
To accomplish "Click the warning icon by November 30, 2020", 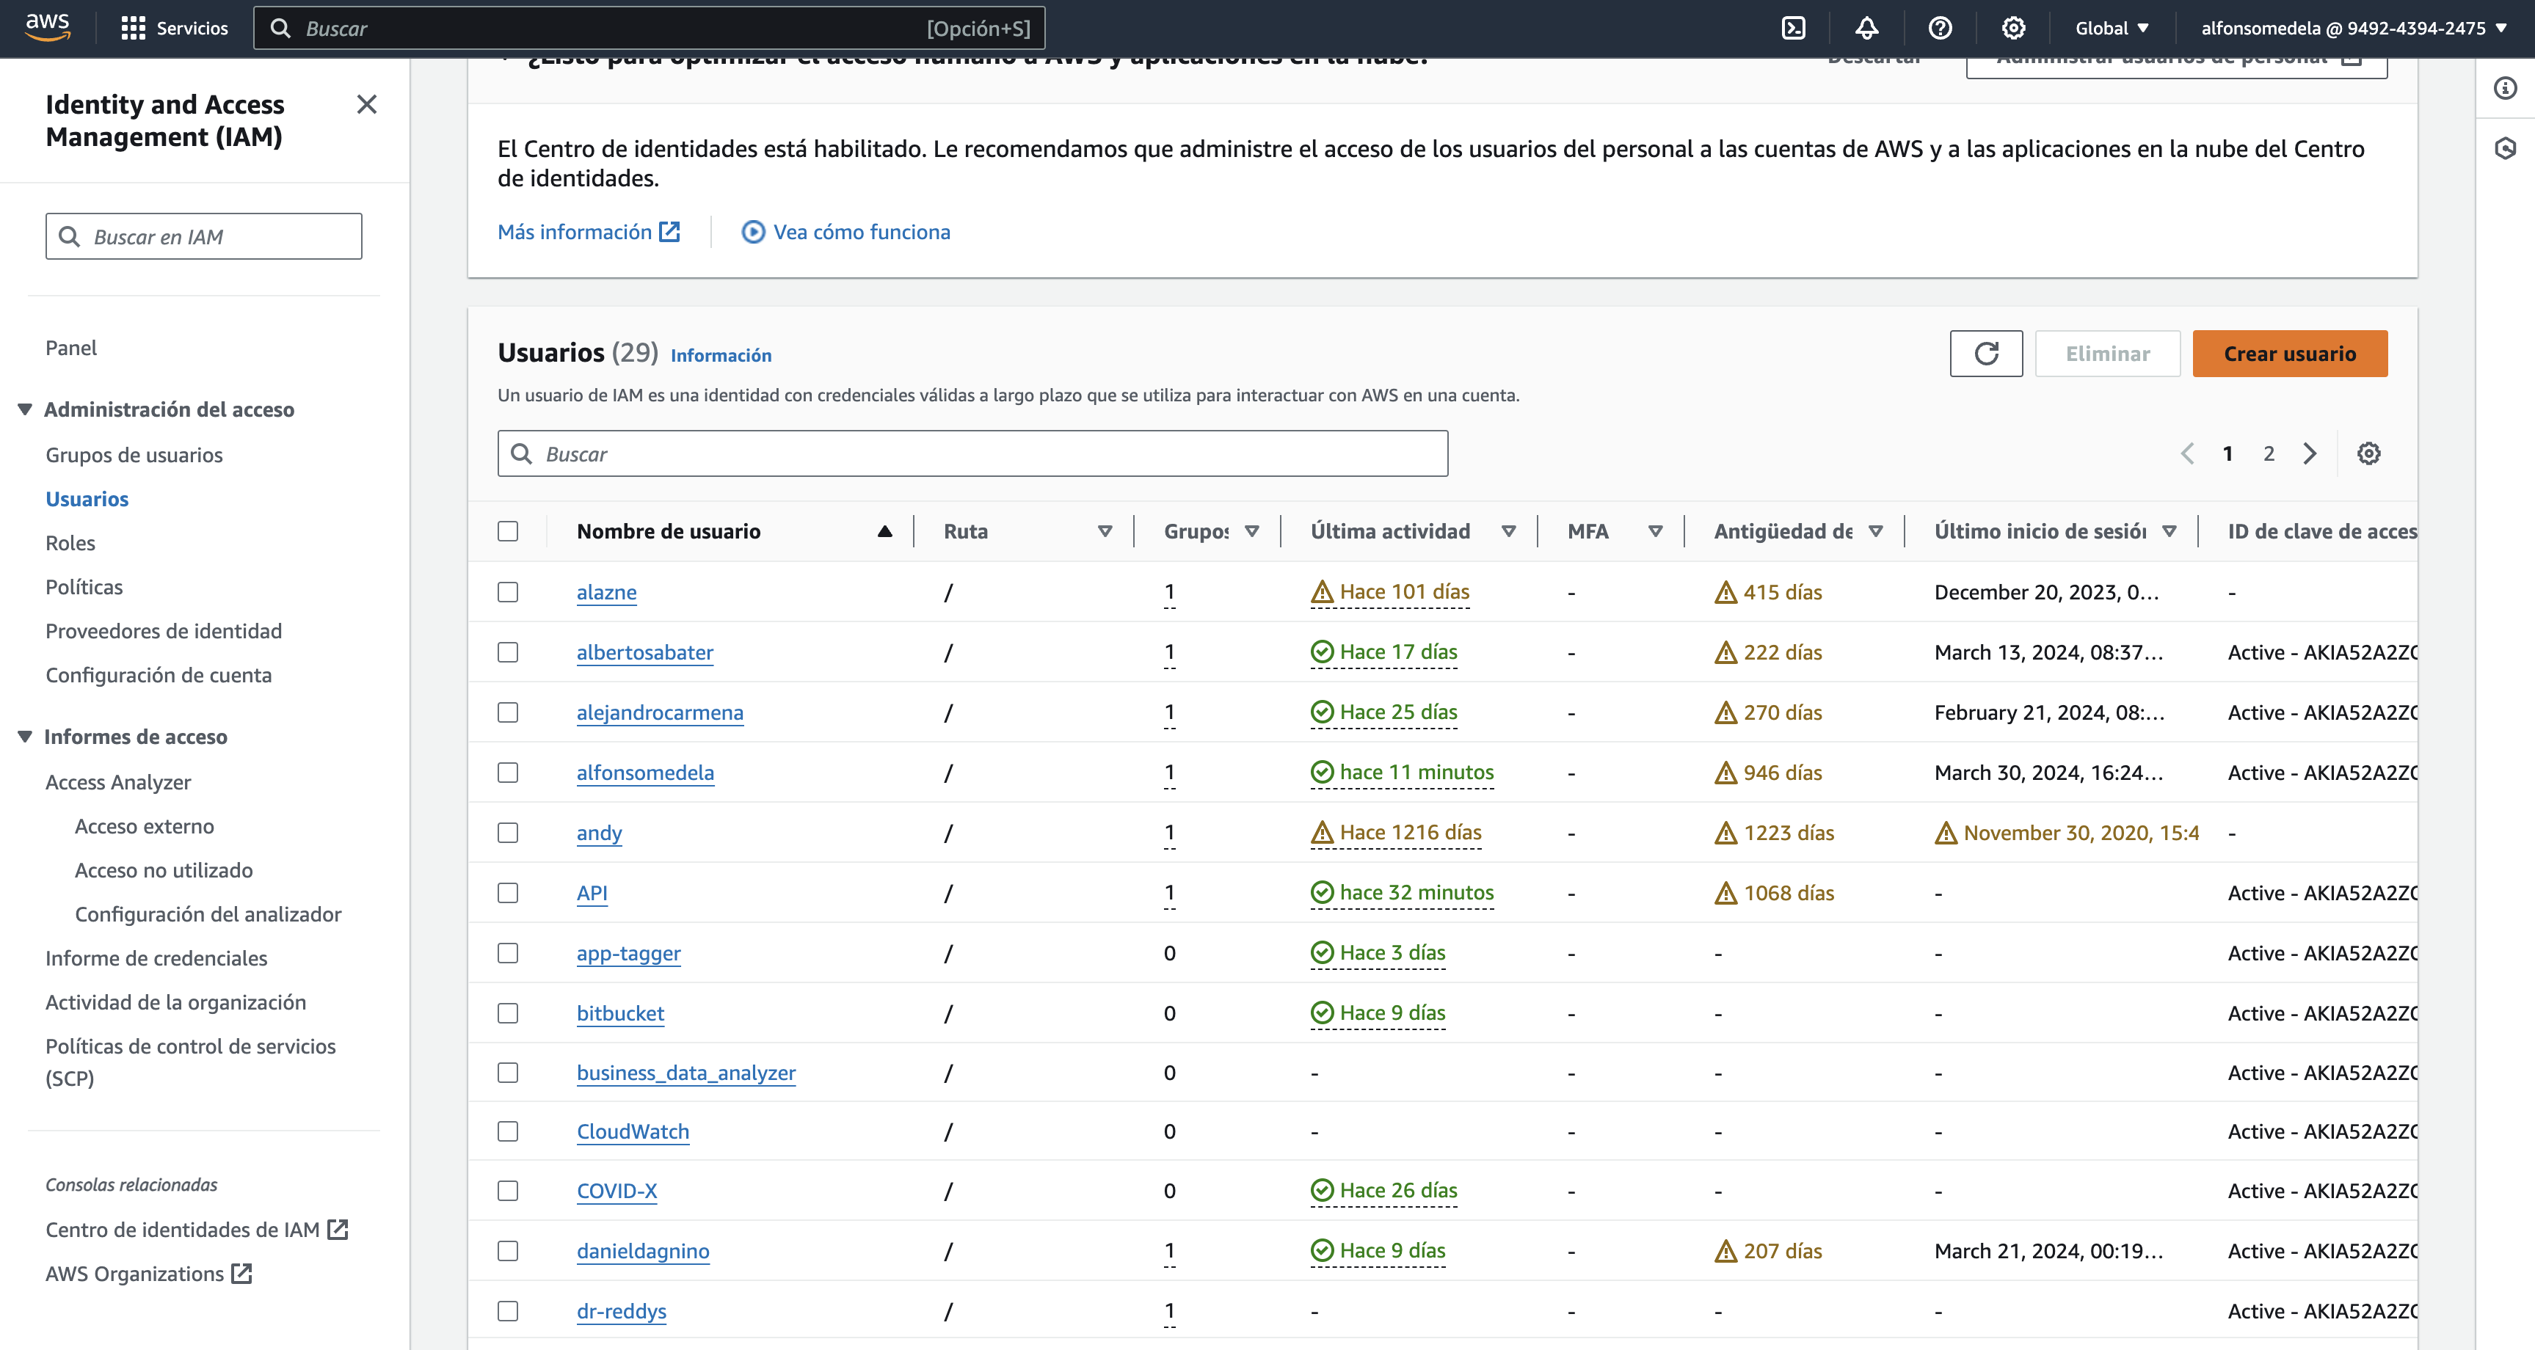I will coord(1946,833).
